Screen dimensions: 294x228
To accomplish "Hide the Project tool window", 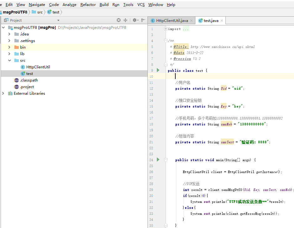I will (x=143, y=20).
